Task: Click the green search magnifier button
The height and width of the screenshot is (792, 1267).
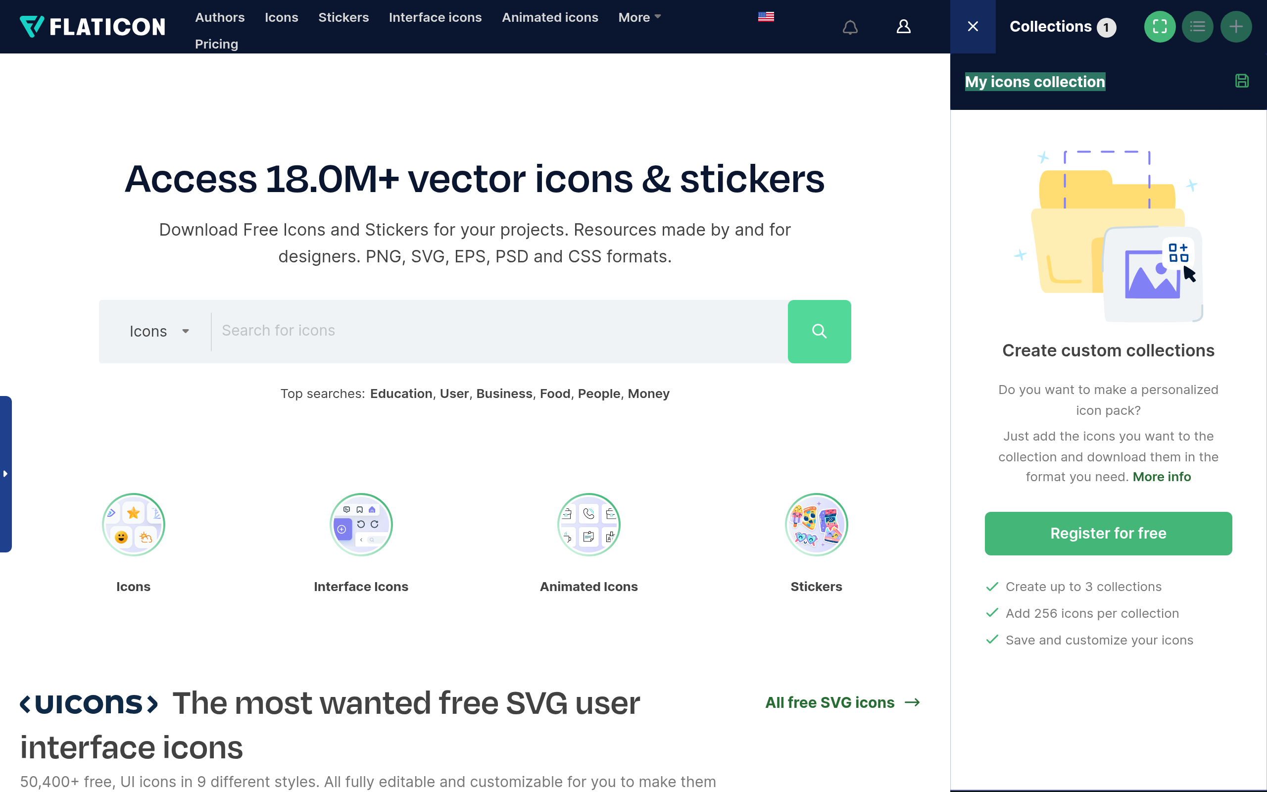Action: point(820,331)
